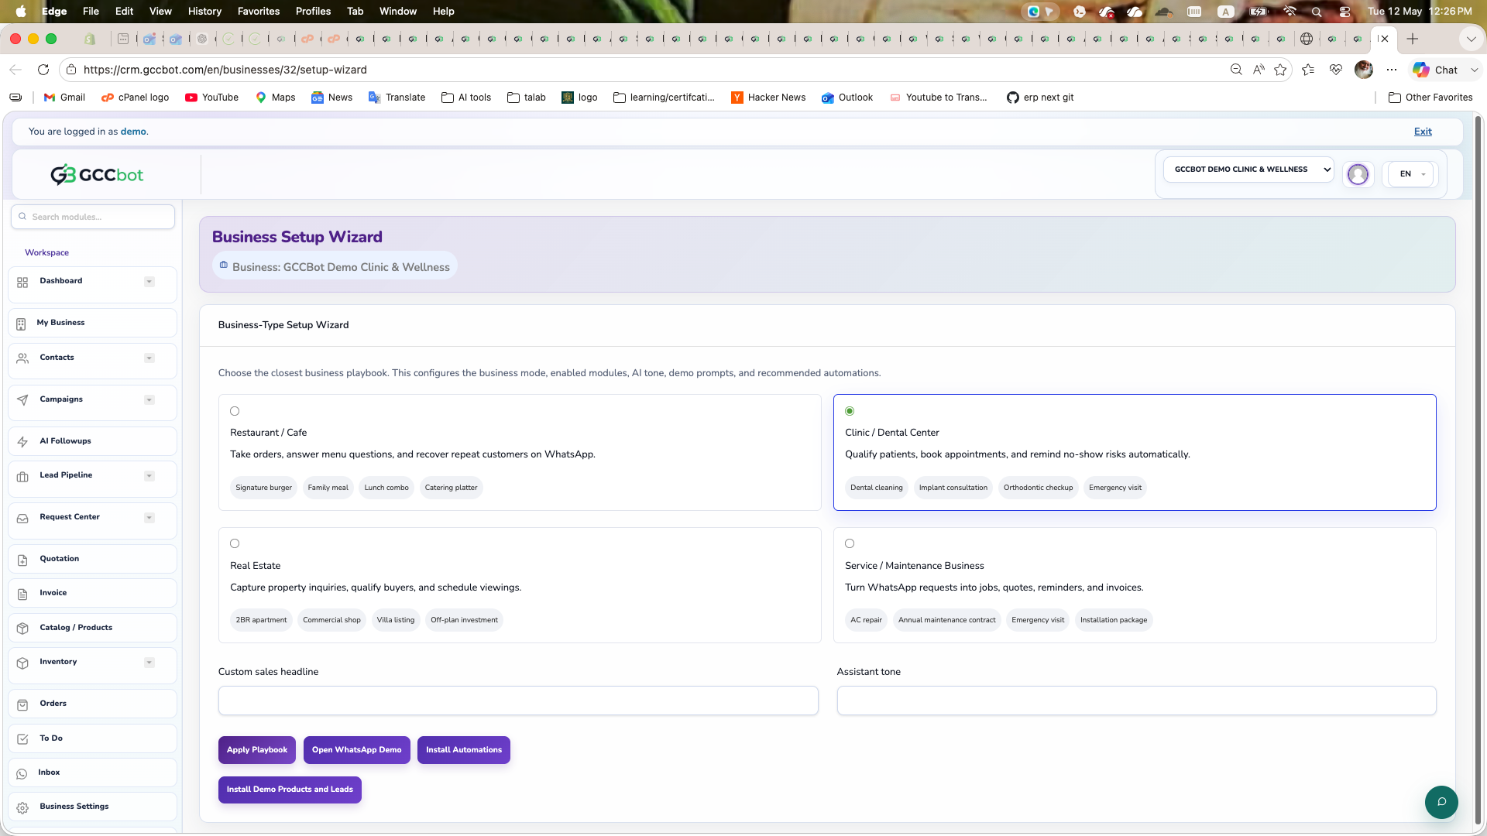
Task: Click the Exit link
Action: (x=1423, y=132)
